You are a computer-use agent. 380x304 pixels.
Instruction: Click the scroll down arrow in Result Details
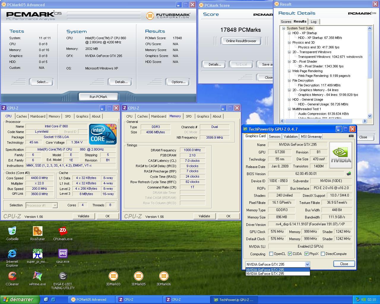tap(370, 116)
